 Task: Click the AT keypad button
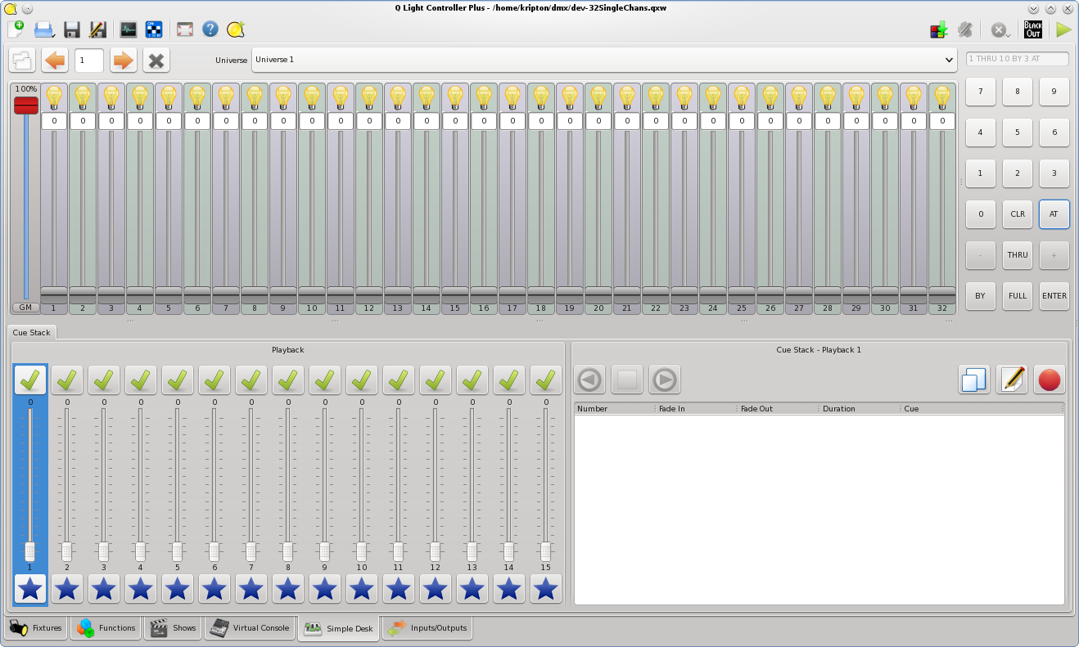1054,214
